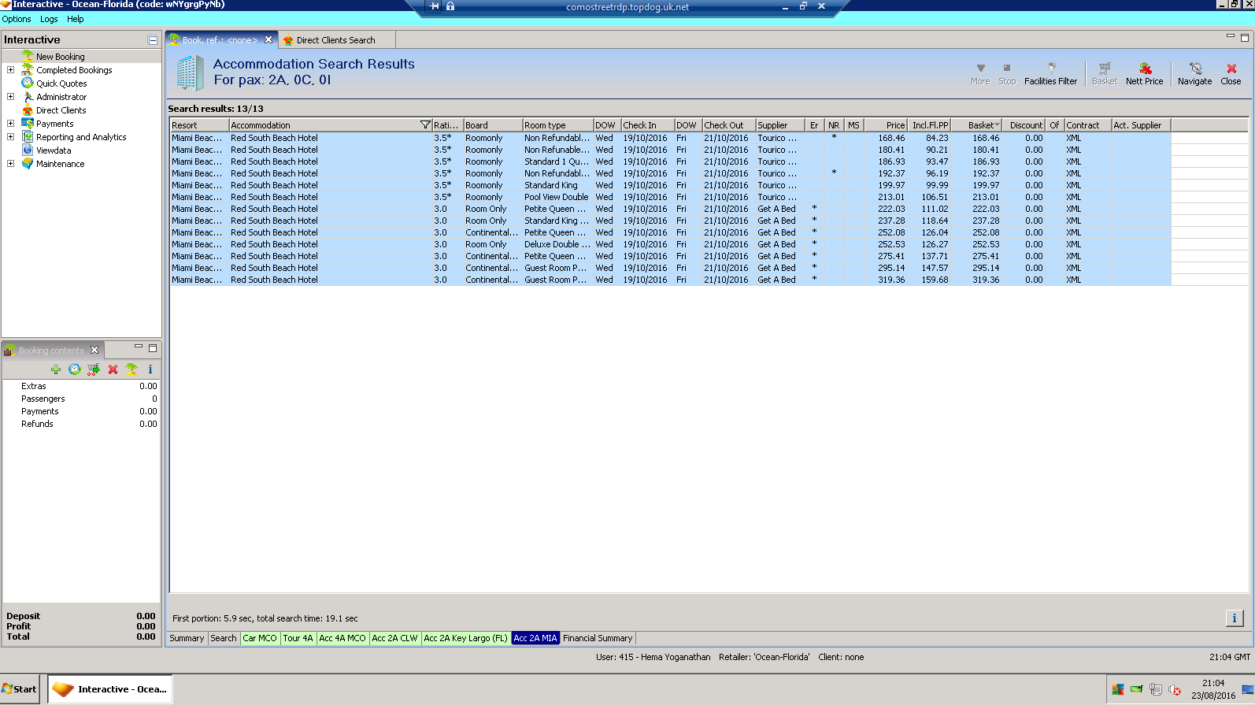Click the More arrow toolbar button

(980, 73)
